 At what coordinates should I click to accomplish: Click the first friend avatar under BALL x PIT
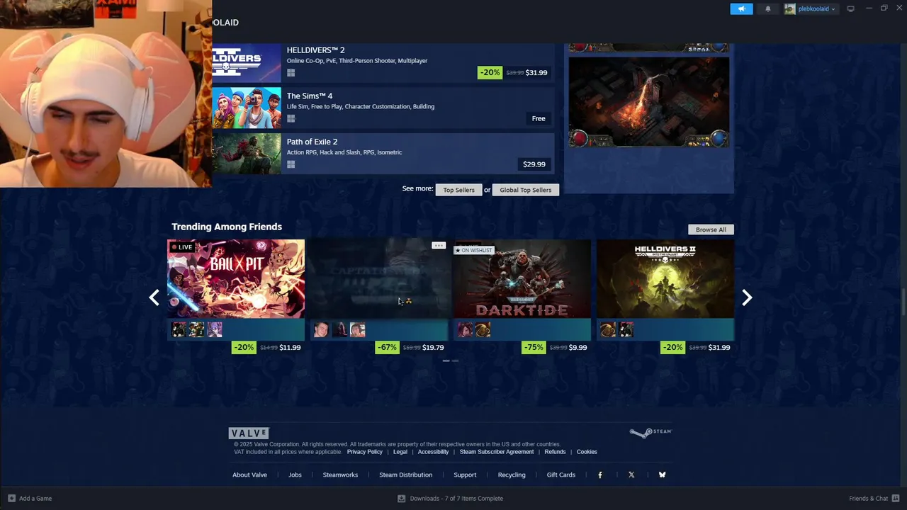tap(179, 329)
